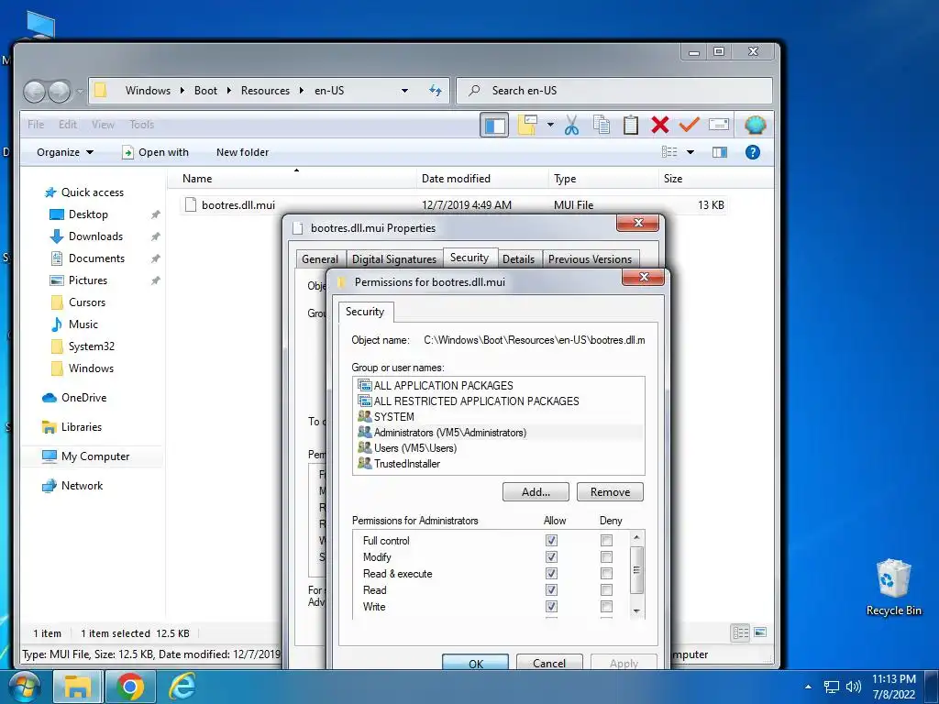The height and width of the screenshot is (704, 939).
Task: Open the Organize dropdown menu
Action: coord(65,152)
